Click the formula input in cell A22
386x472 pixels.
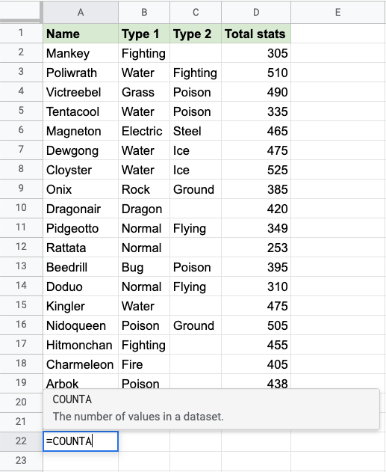[81, 441]
